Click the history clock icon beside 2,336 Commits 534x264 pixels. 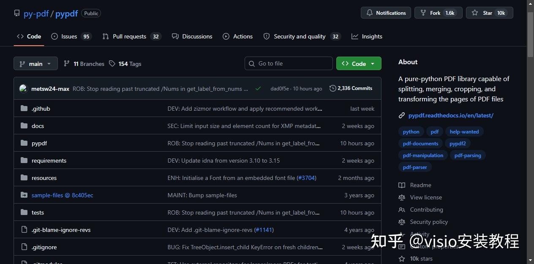pyautogui.click(x=333, y=88)
